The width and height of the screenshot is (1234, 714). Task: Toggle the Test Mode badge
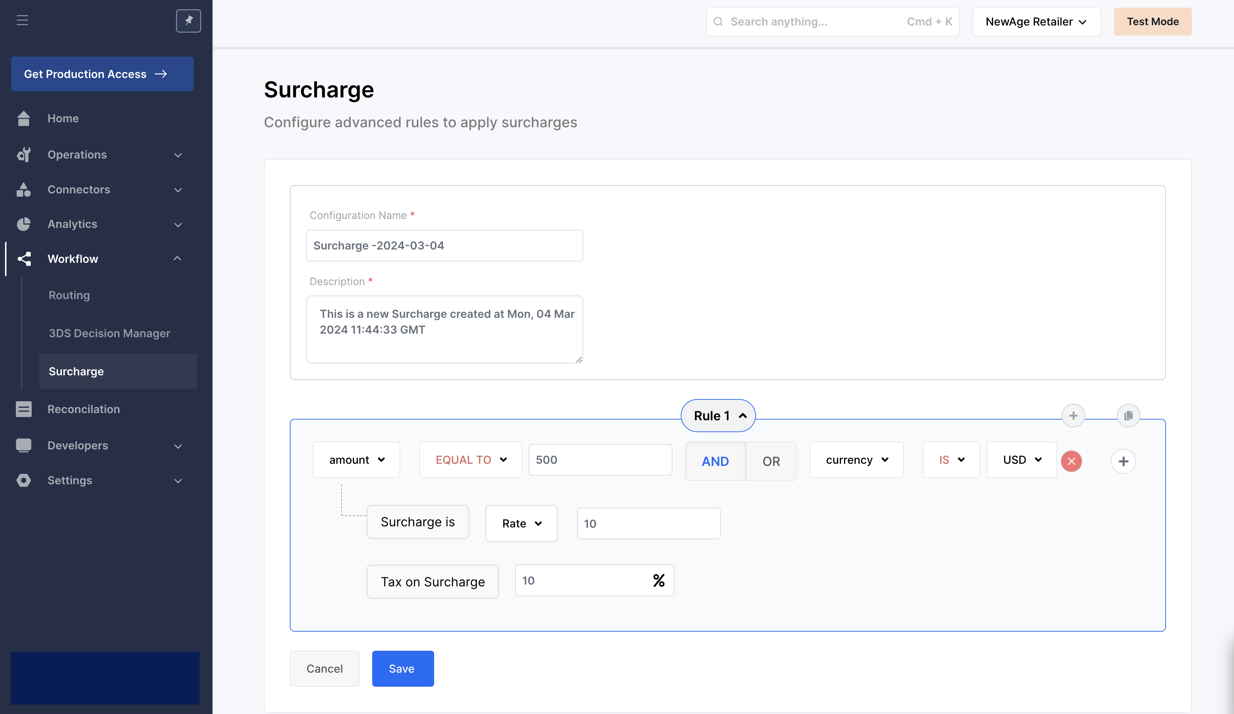[x=1152, y=22]
